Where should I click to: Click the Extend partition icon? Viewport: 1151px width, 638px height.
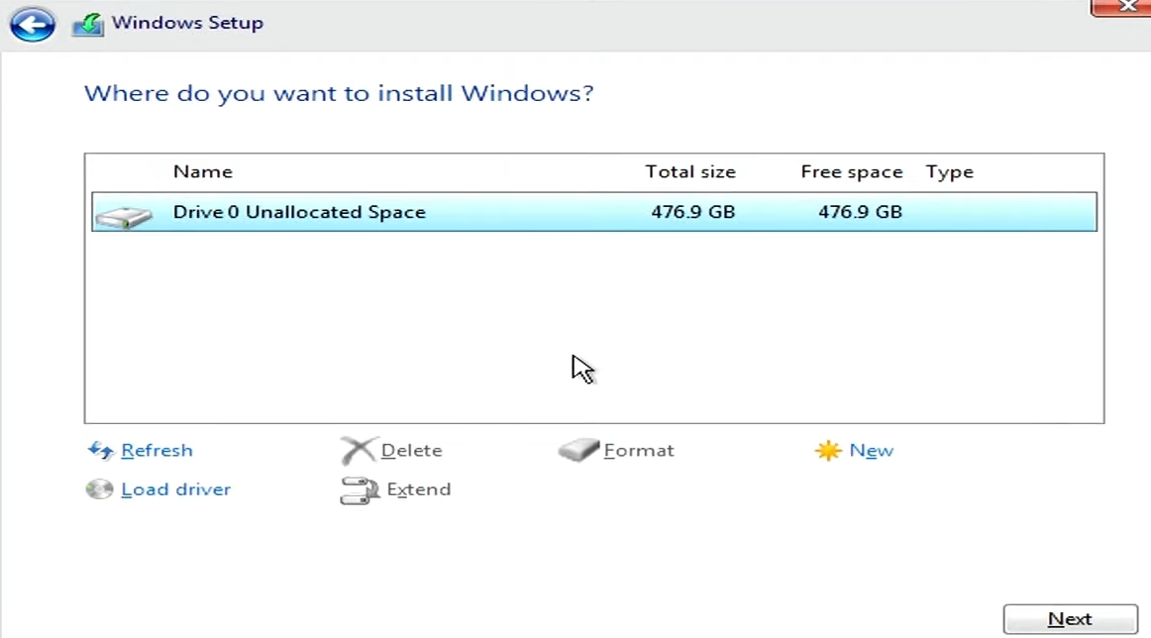pos(359,490)
